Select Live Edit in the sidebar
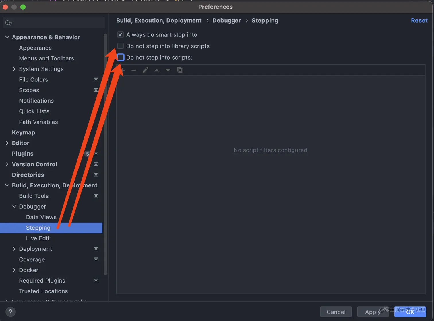This screenshot has height=321, width=434. point(38,238)
